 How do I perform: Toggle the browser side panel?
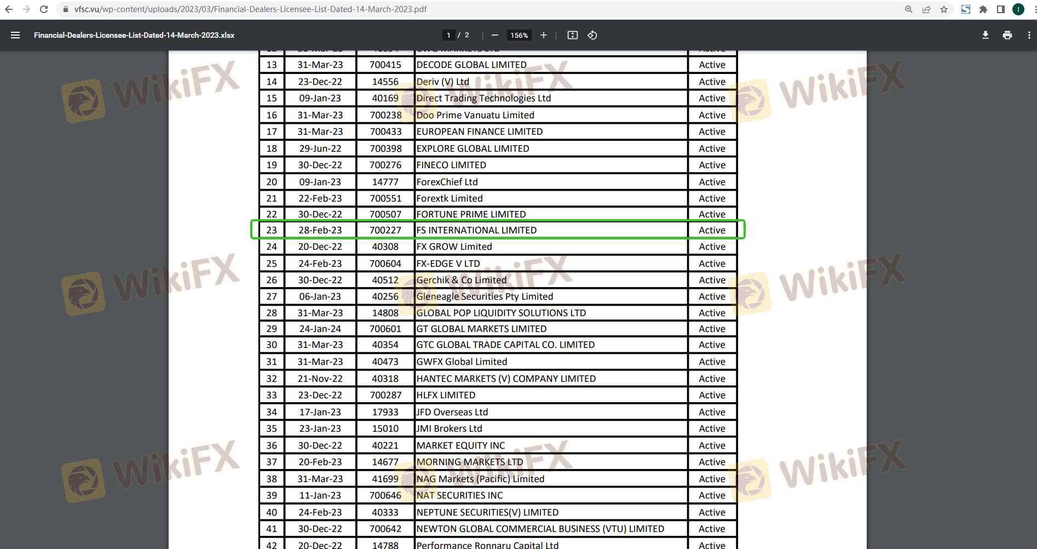coord(1001,9)
